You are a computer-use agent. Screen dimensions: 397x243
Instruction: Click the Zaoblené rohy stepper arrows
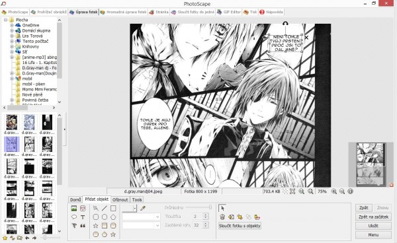pyautogui.click(x=206, y=225)
